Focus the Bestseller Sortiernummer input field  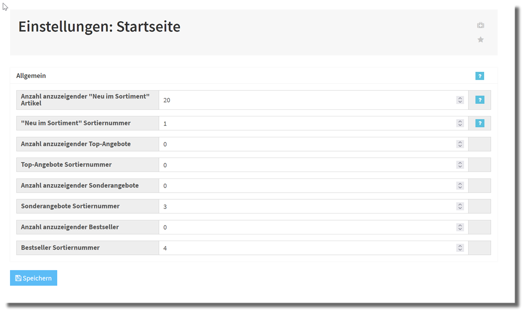tap(304, 248)
